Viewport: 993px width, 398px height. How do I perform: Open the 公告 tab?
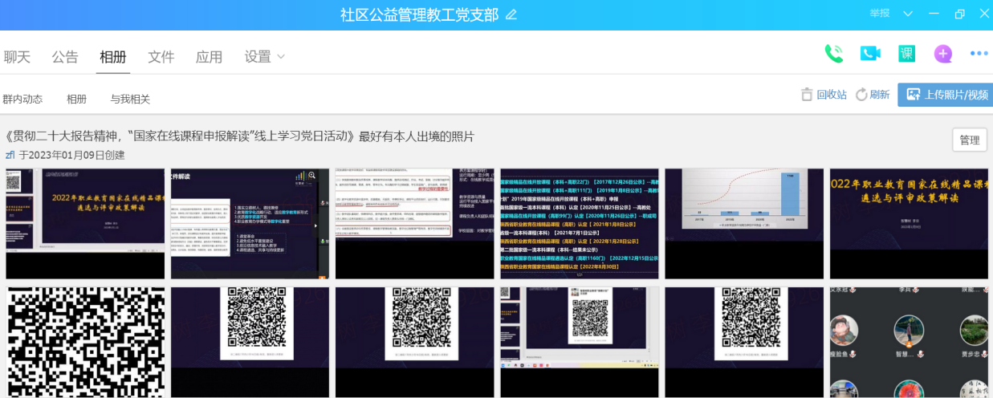tap(65, 56)
